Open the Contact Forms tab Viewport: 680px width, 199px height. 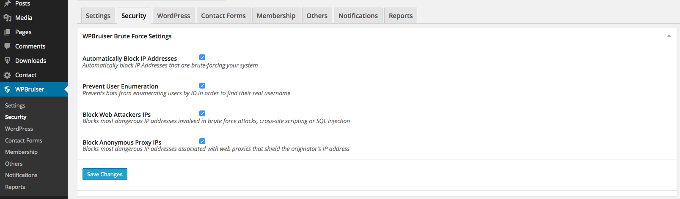click(x=223, y=16)
